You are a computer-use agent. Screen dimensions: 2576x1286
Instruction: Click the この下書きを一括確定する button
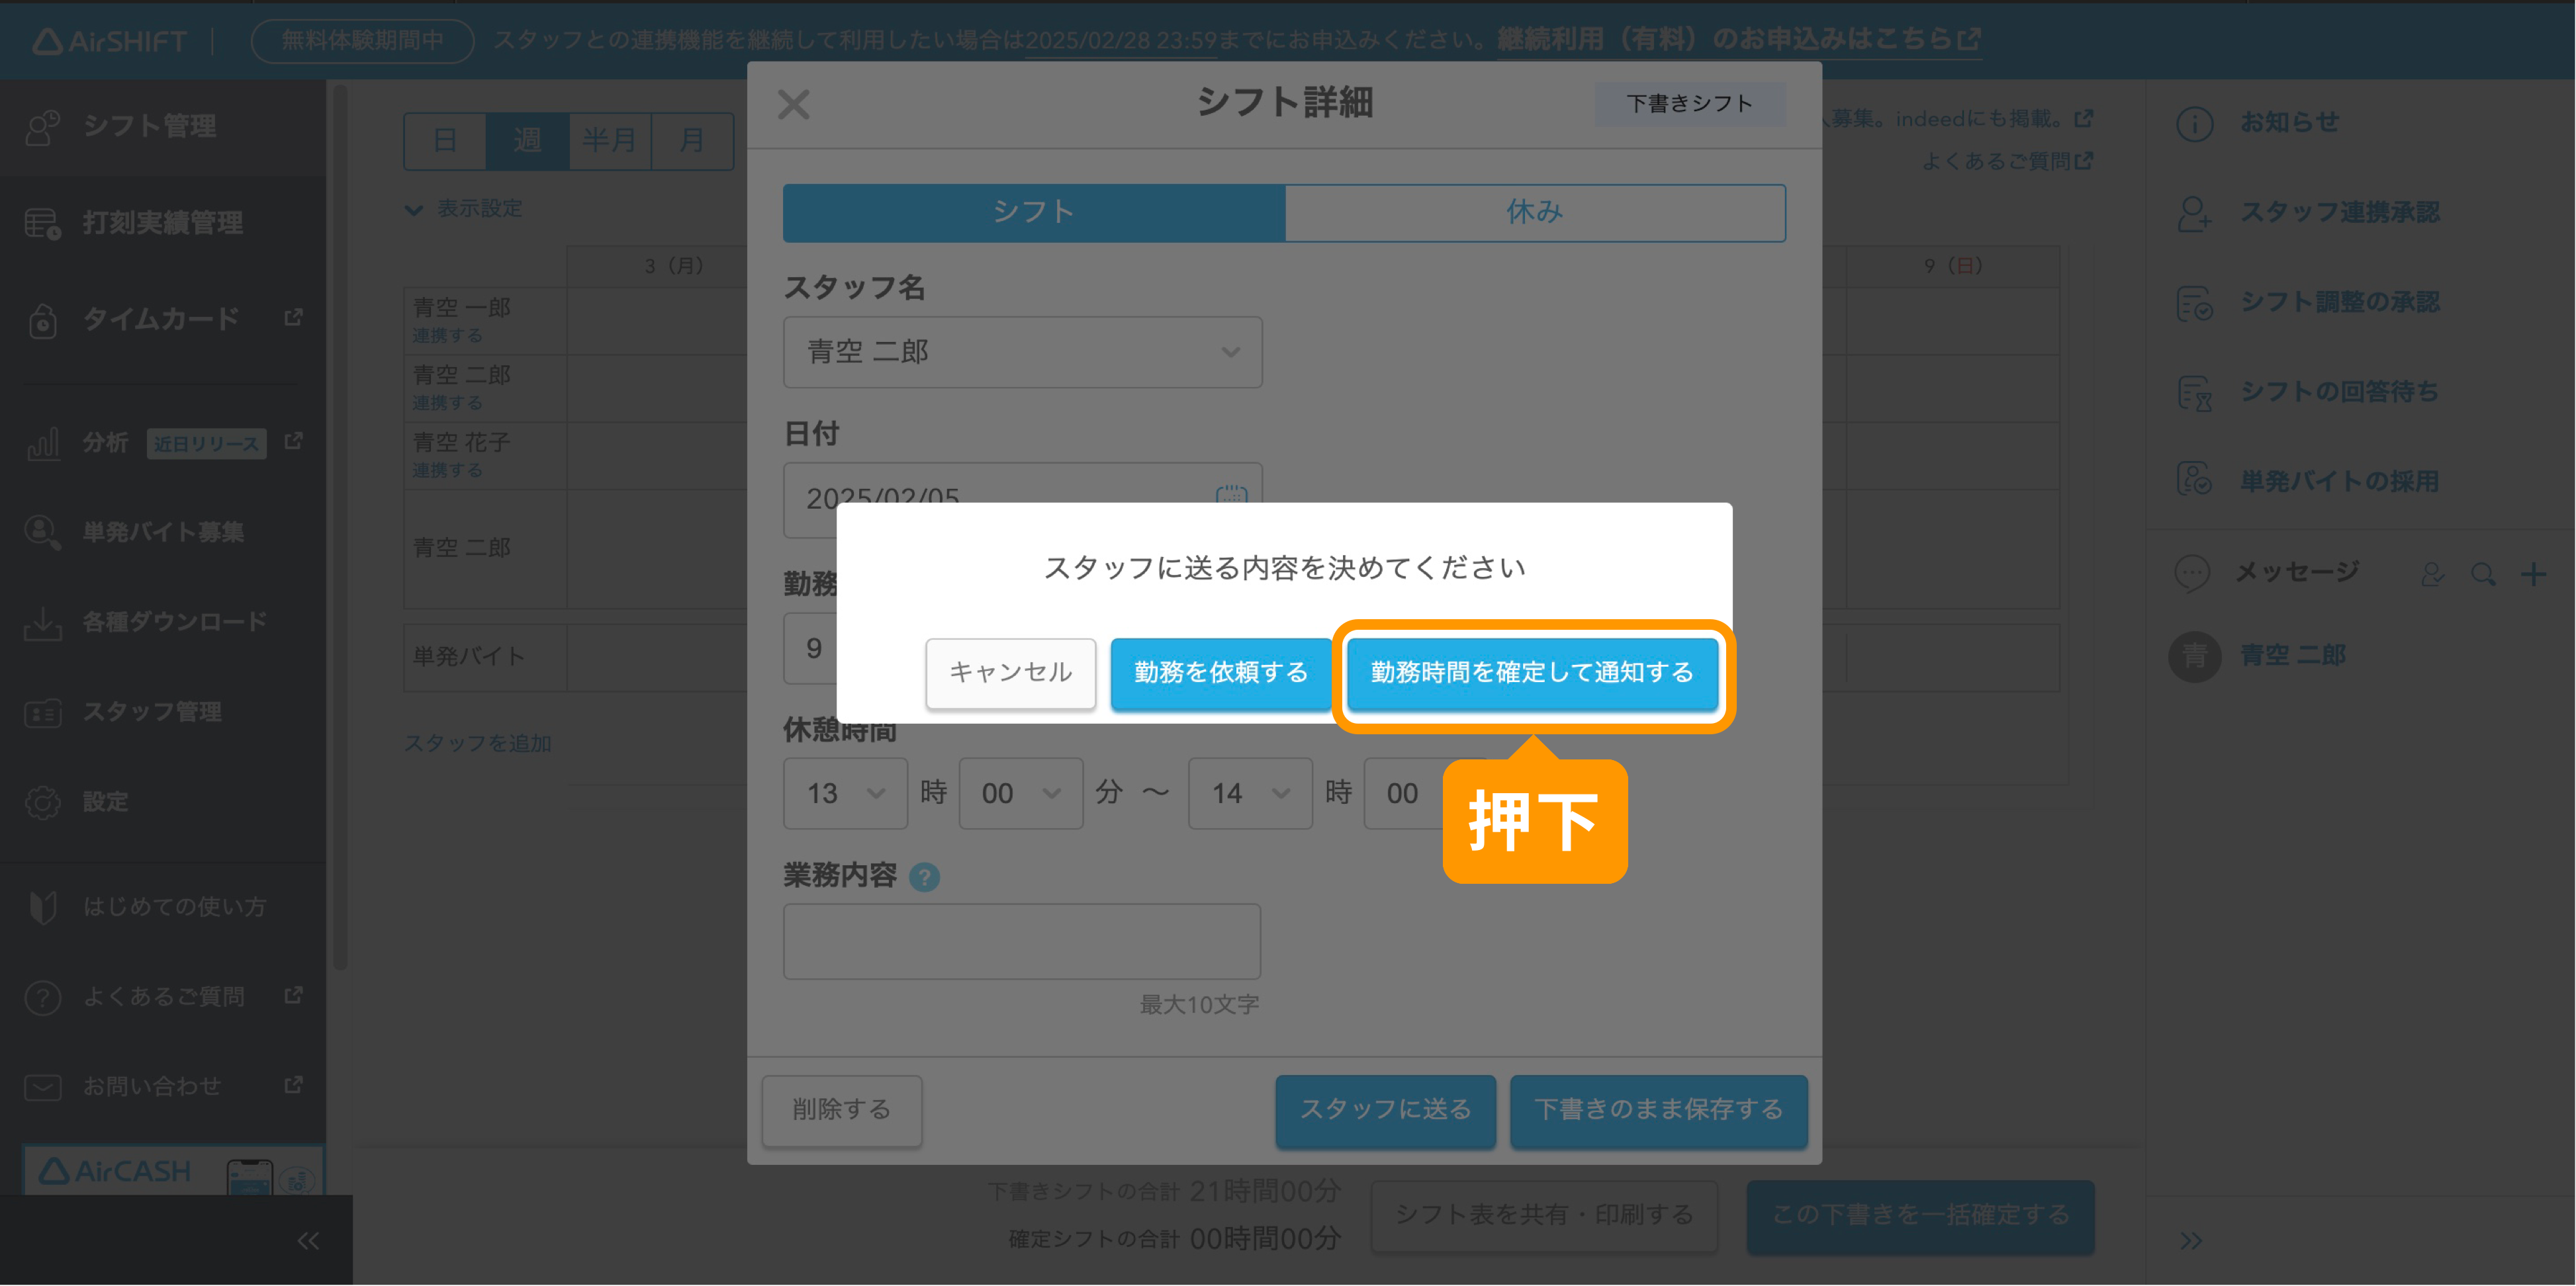1920,1216
